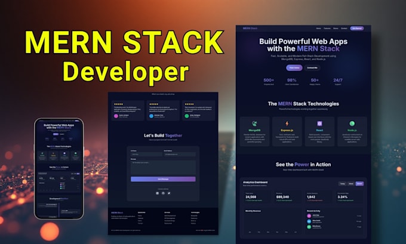Click the five-star rating in first testimonial
Screen dimensions: 406x244
click(x=119, y=104)
